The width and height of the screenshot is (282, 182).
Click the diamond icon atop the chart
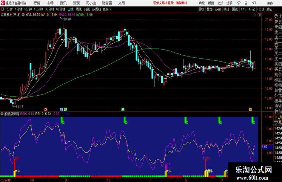pos(255,15)
